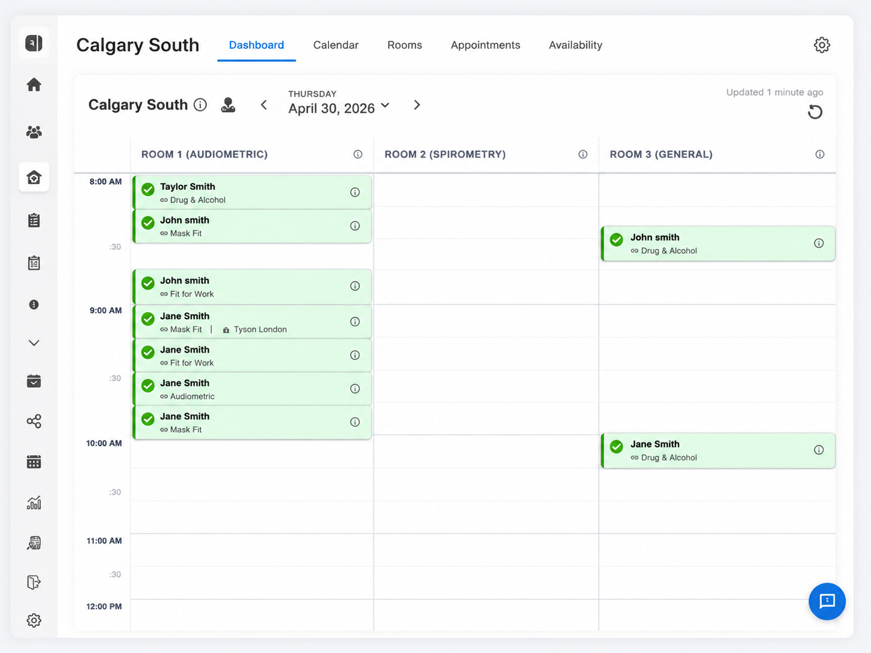Click the 8:00 AM time label

tap(106, 182)
